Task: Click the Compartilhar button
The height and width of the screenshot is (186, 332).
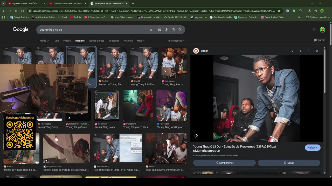Action: coord(224,163)
